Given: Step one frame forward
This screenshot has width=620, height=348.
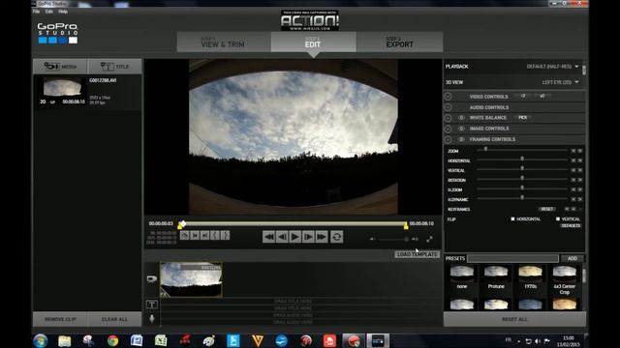Looking at the screenshot, I should [x=308, y=237].
